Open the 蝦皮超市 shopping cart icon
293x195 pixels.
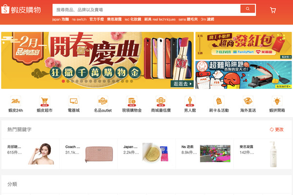[44, 101]
